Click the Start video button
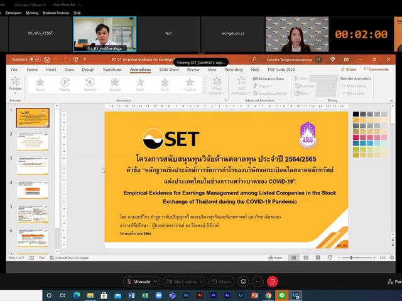This screenshot has height=301, width=402. 182,282
